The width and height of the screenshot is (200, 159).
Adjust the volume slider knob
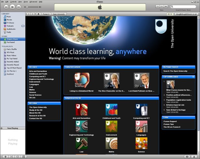coord(27,7)
